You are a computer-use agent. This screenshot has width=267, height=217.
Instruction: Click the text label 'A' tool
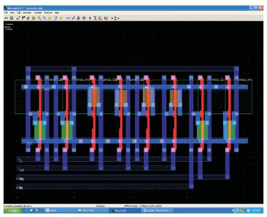coord(90,18)
